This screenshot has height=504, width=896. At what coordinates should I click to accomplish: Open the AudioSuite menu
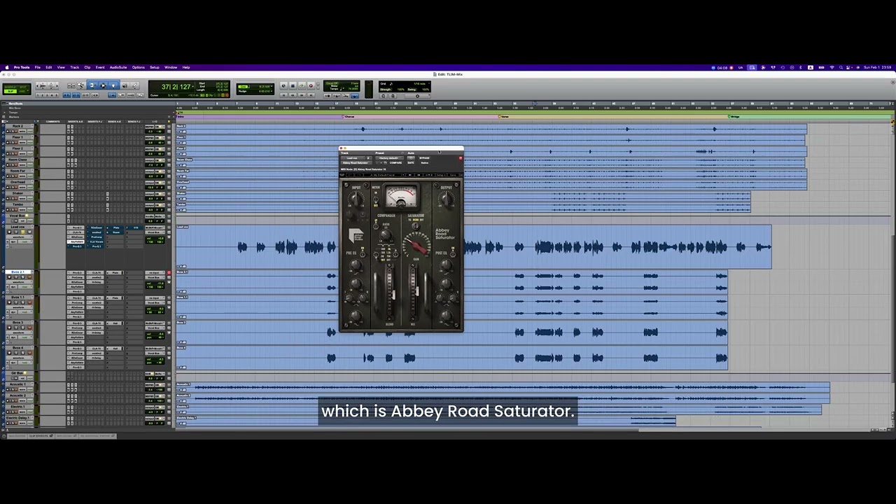point(118,67)
